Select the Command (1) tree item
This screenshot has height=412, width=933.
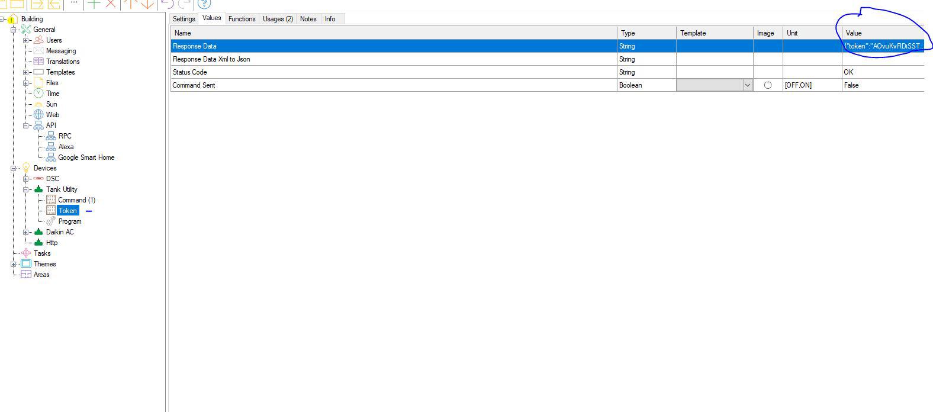(x=76, y=200)
